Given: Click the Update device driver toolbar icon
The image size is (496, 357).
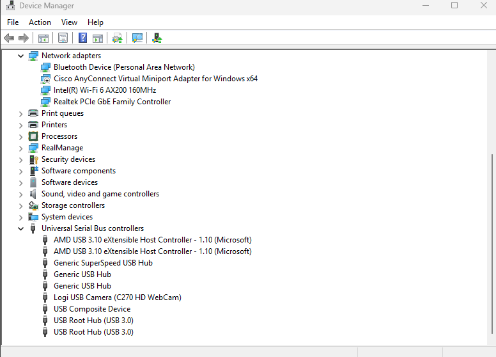Looking at the screenshot, I should click(118, 38).
